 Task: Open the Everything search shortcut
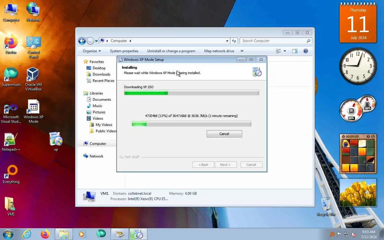(11, 174)
